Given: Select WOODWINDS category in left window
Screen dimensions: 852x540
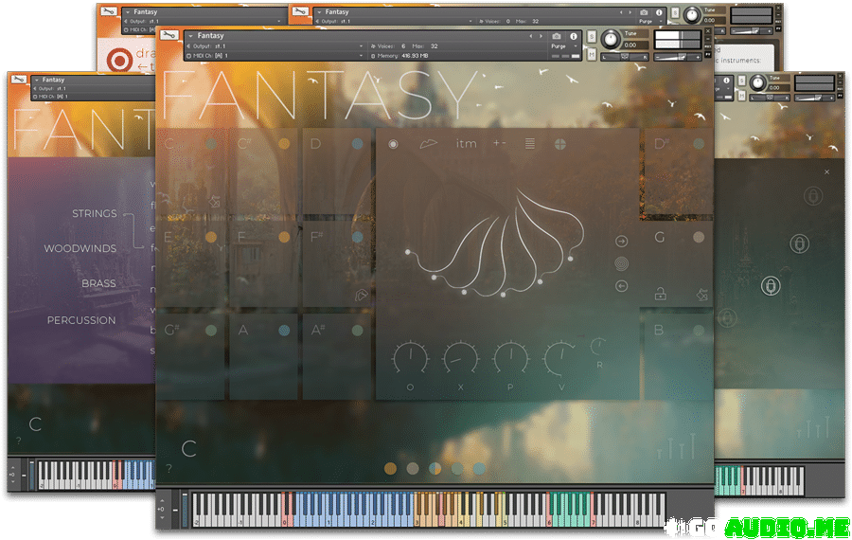Looking at the screenshot, I should click(80, 248).
